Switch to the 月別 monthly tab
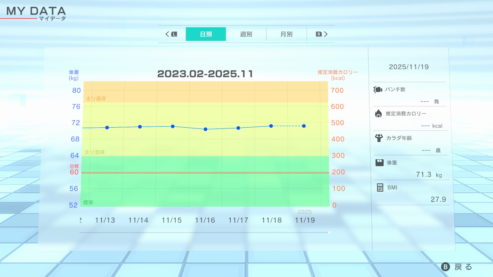The image size is (493, 277). click(286, 34)
